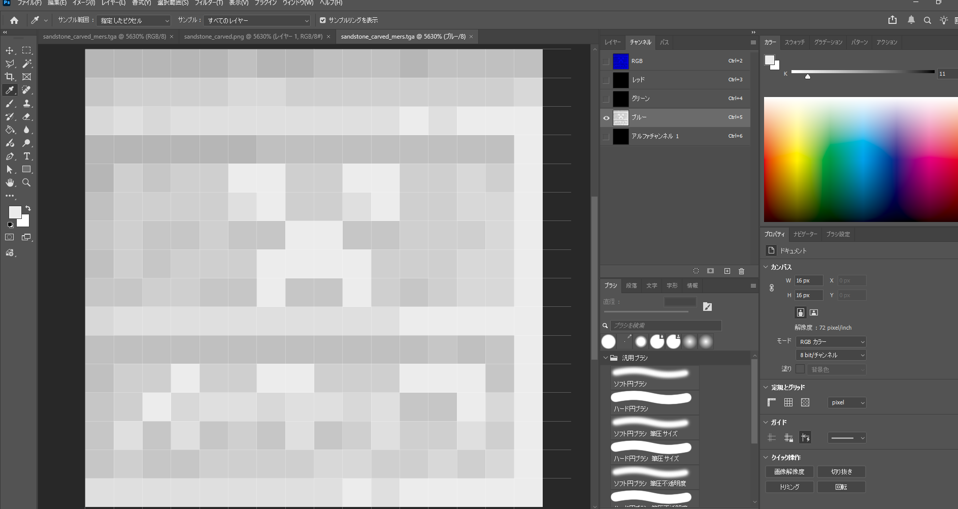Show the RGB composite channel
958x509 pixels.
click(x=606, y=61)
